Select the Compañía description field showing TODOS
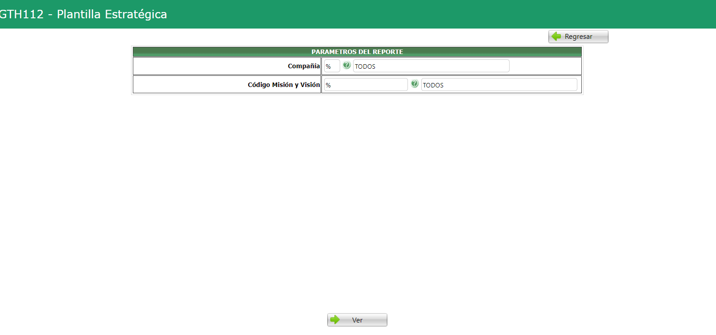The image size is (716, 335). point(431,66)
